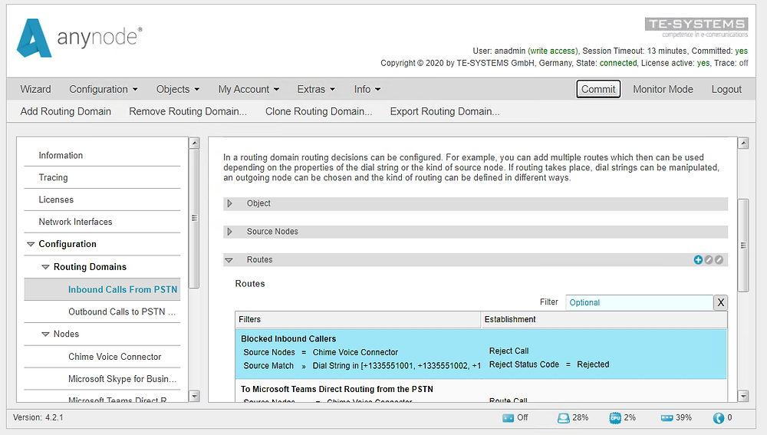Click the Version: 4.2.1 status text
Image resolution: width=767 pixels, height=435 pixels.
click(38, 417)
